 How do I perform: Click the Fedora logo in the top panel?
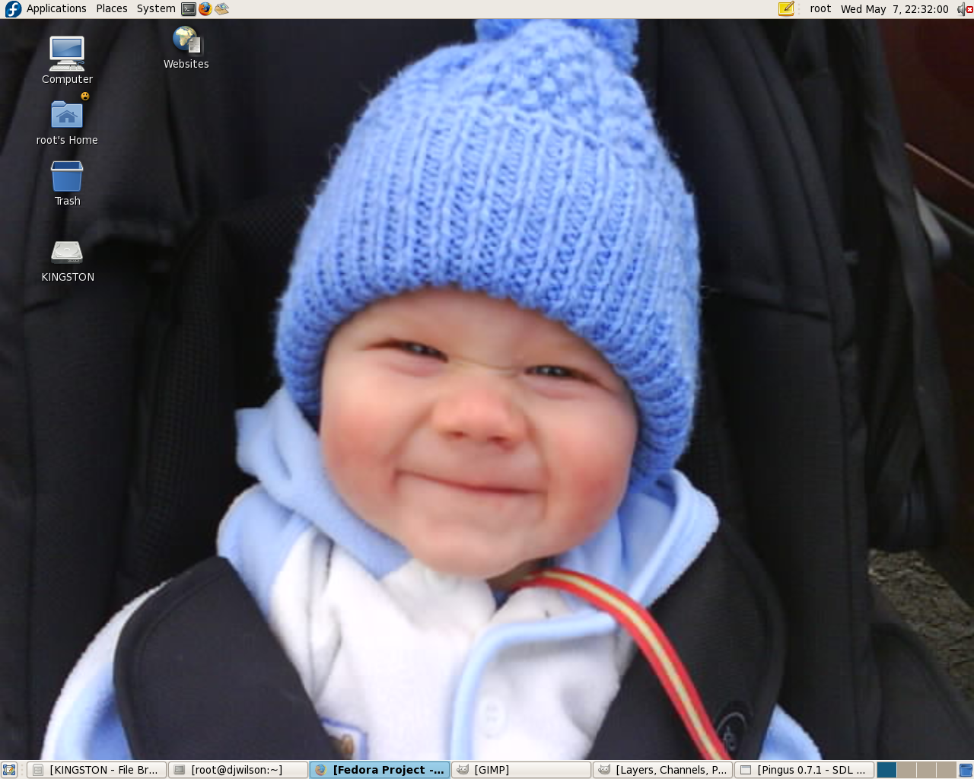13,9
